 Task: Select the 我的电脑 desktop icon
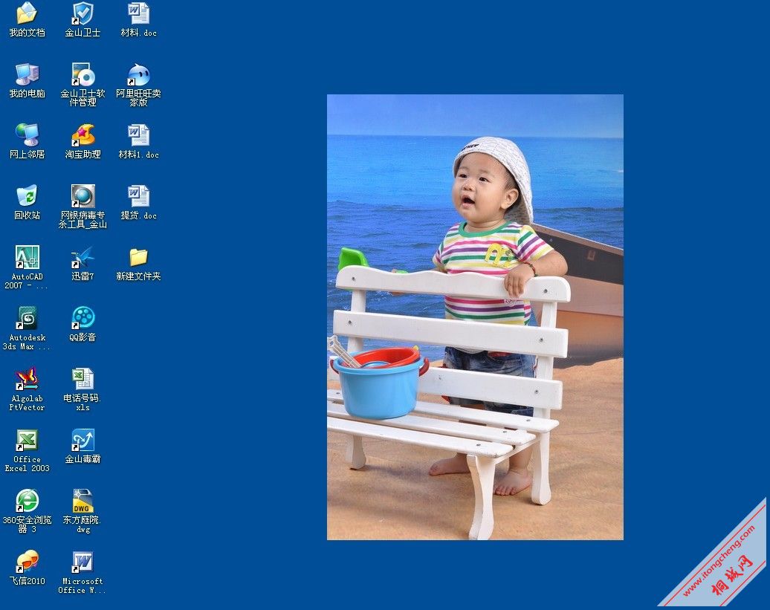[x=27, y=74]
